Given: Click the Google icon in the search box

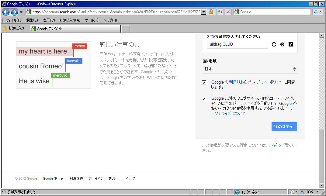Looking at the screenshot, I should click(237, 12).
